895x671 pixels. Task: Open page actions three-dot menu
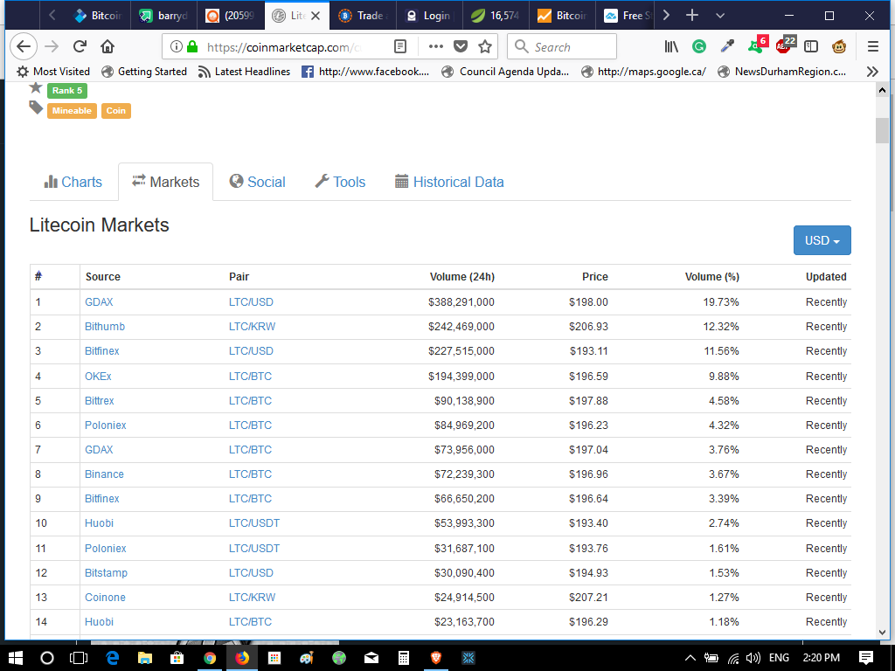click(x=435, y=47)
